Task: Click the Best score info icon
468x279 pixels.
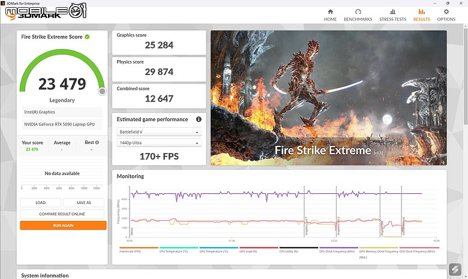Action: [x=97, y=142]
